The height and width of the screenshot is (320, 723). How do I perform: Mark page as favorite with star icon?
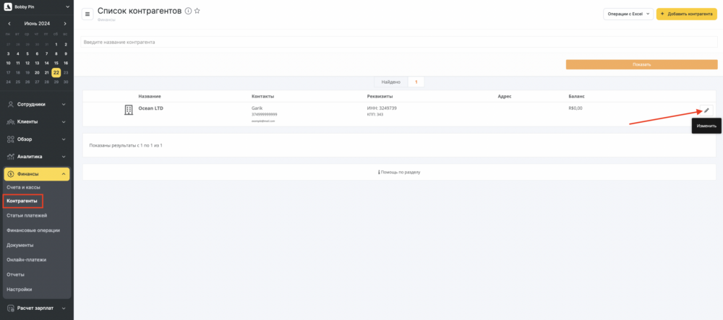(x=197, y=11)
